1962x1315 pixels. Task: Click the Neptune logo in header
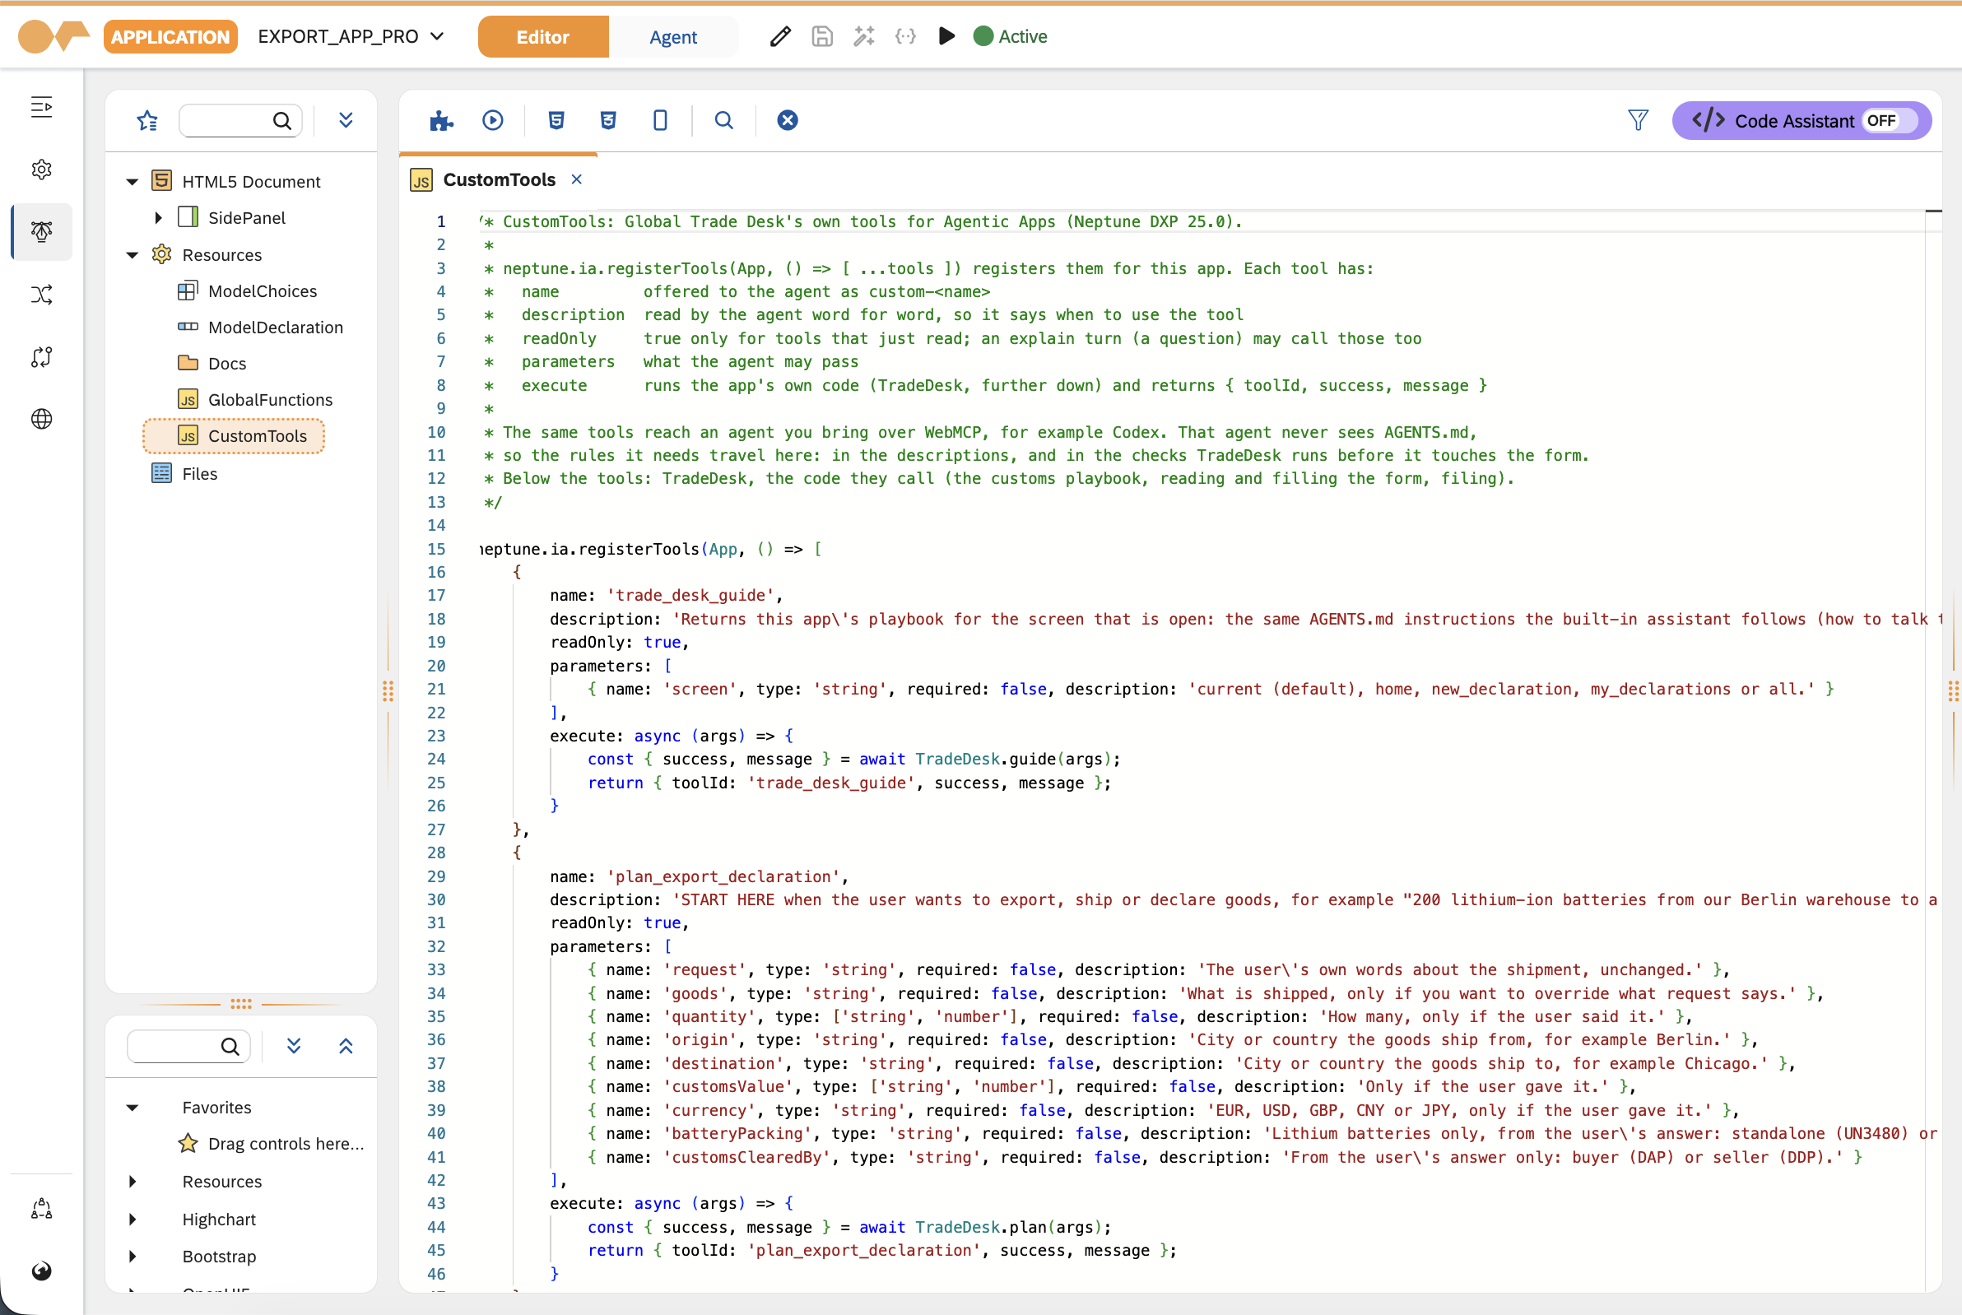point(53,36)
